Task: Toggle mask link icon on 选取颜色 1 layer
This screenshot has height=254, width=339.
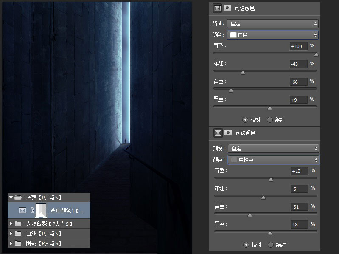Action: click(32, 210)
